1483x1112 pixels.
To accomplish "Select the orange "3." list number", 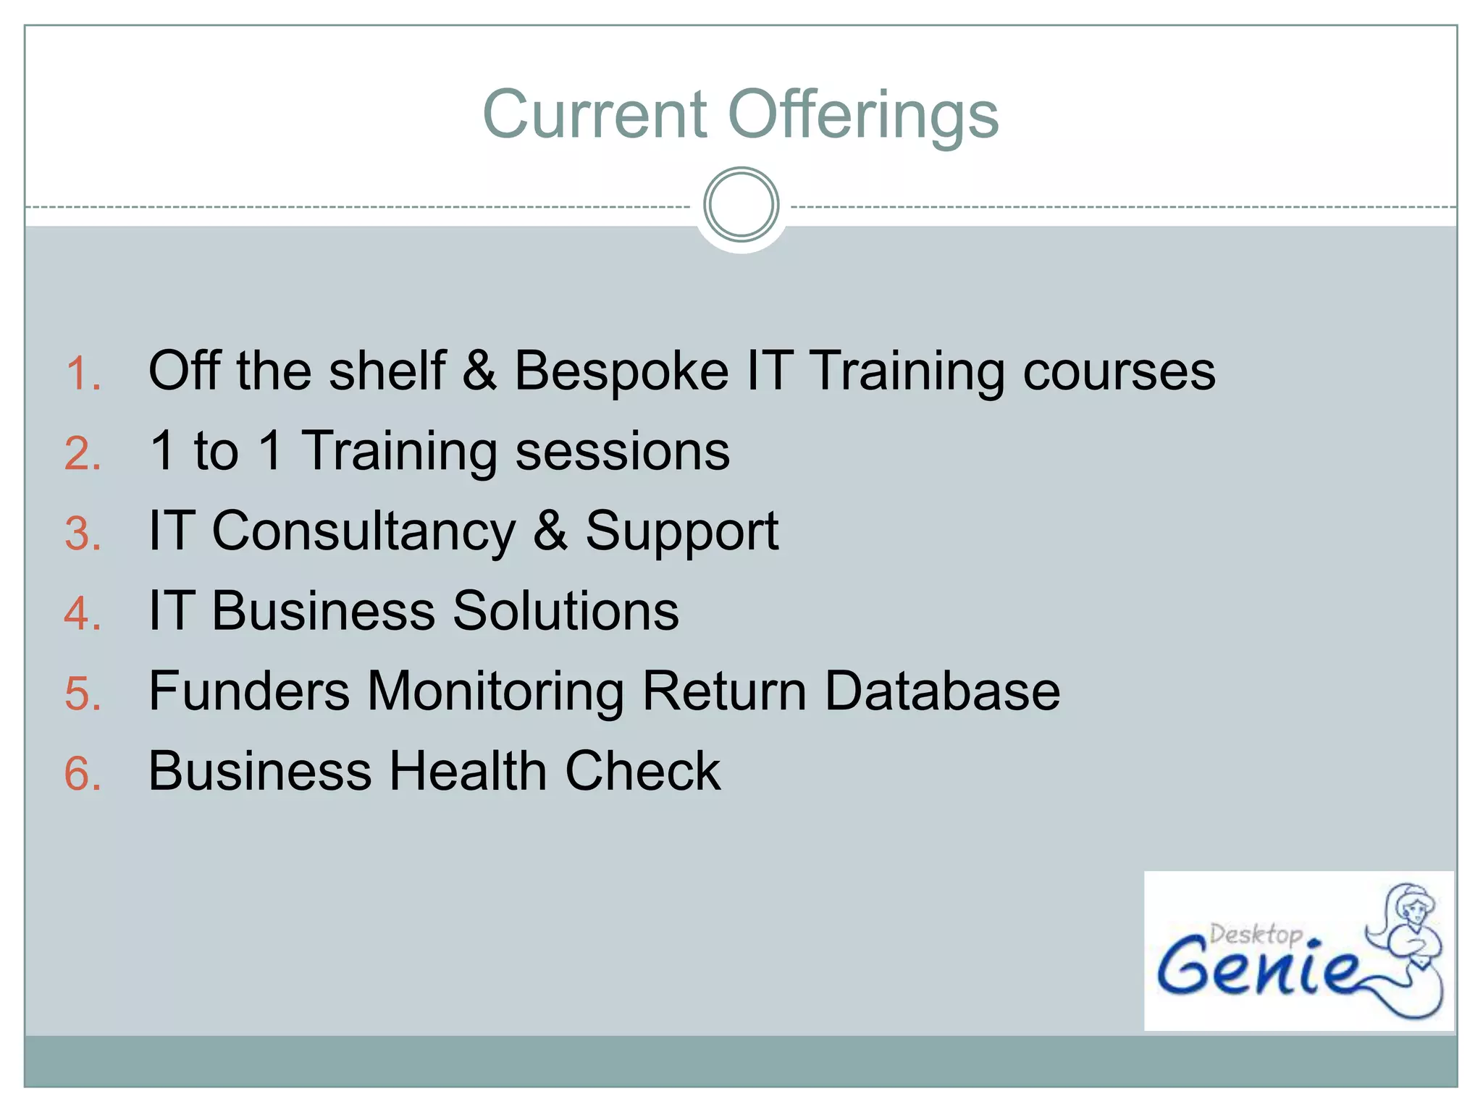I will 83,534.
